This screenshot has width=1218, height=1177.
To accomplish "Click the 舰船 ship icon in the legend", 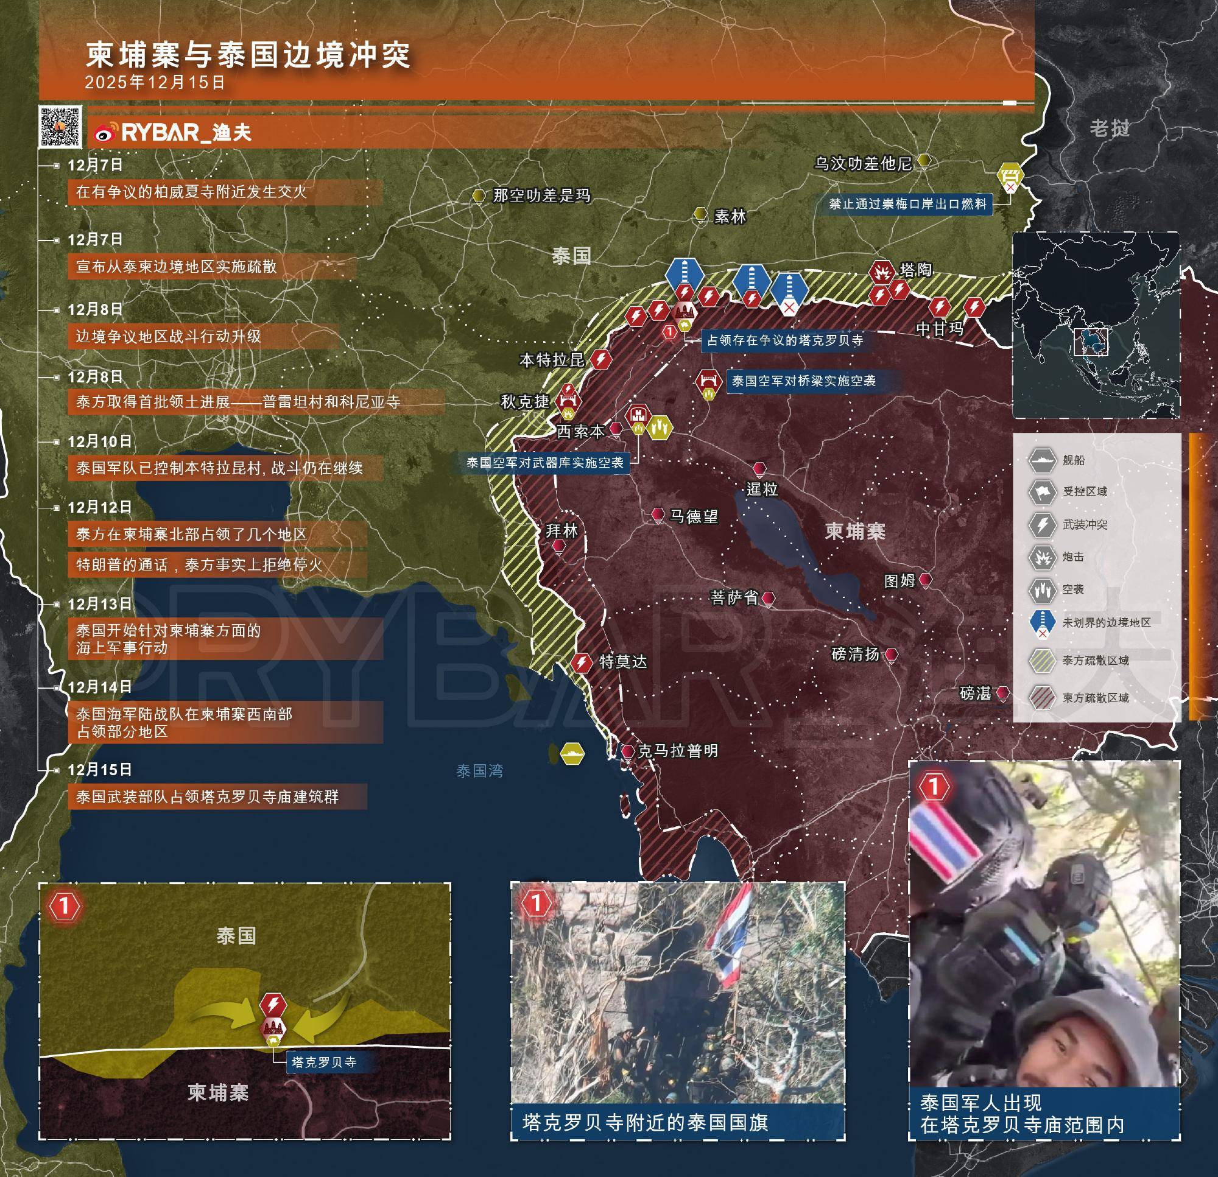I will coord(1042,460).
